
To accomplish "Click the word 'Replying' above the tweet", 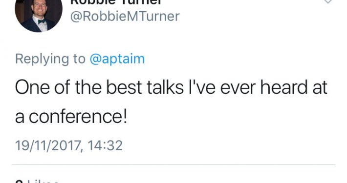I will [x=42, y=59].
